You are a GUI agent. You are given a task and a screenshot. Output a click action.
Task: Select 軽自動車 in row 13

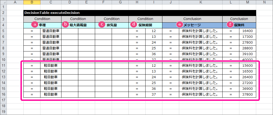(51, 77)
